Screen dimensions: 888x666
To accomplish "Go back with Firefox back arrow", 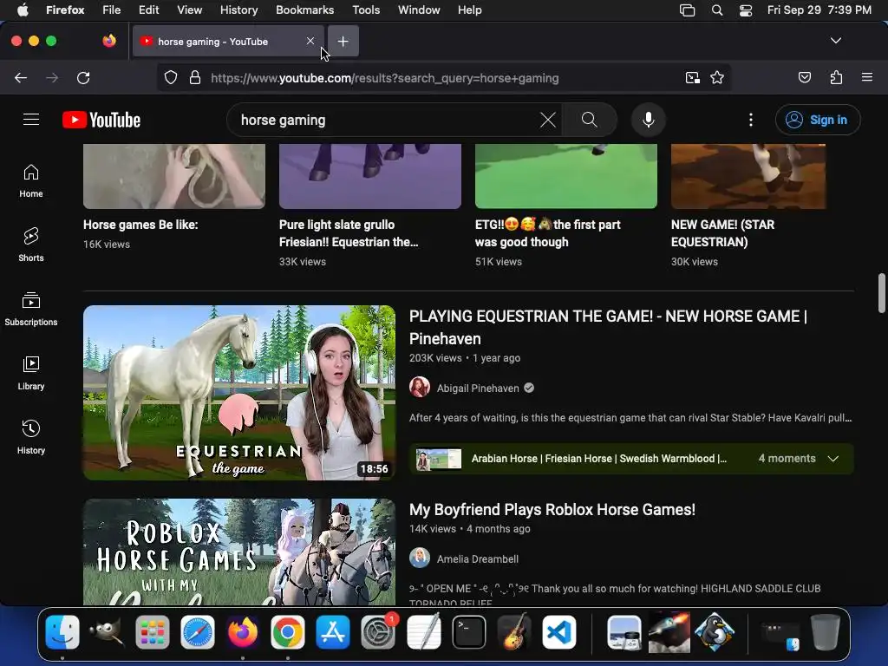I will coord(21,77).
